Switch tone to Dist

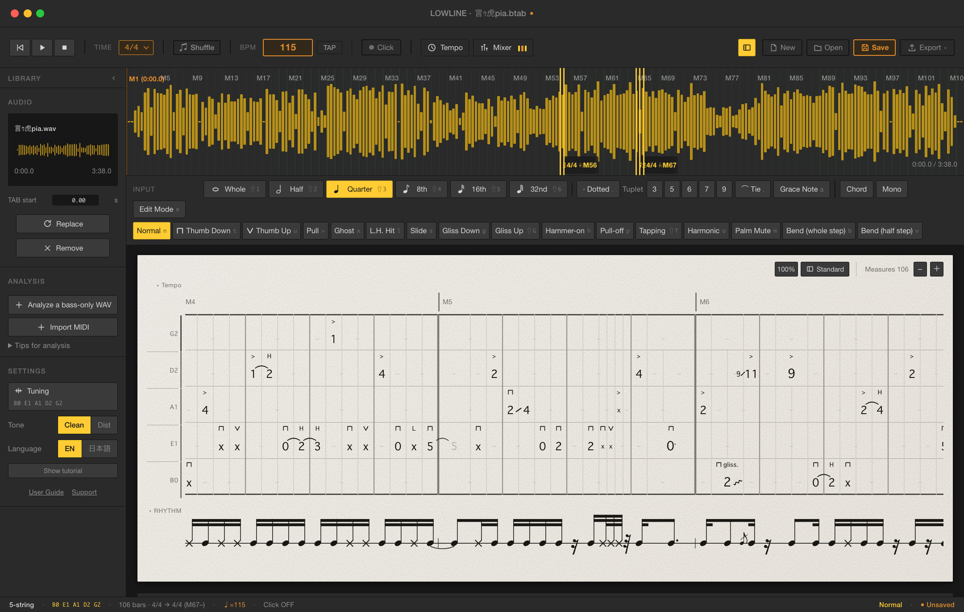104,425
